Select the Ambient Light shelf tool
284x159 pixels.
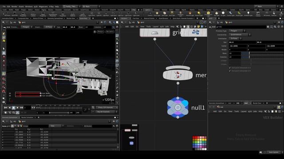(248, 14)
